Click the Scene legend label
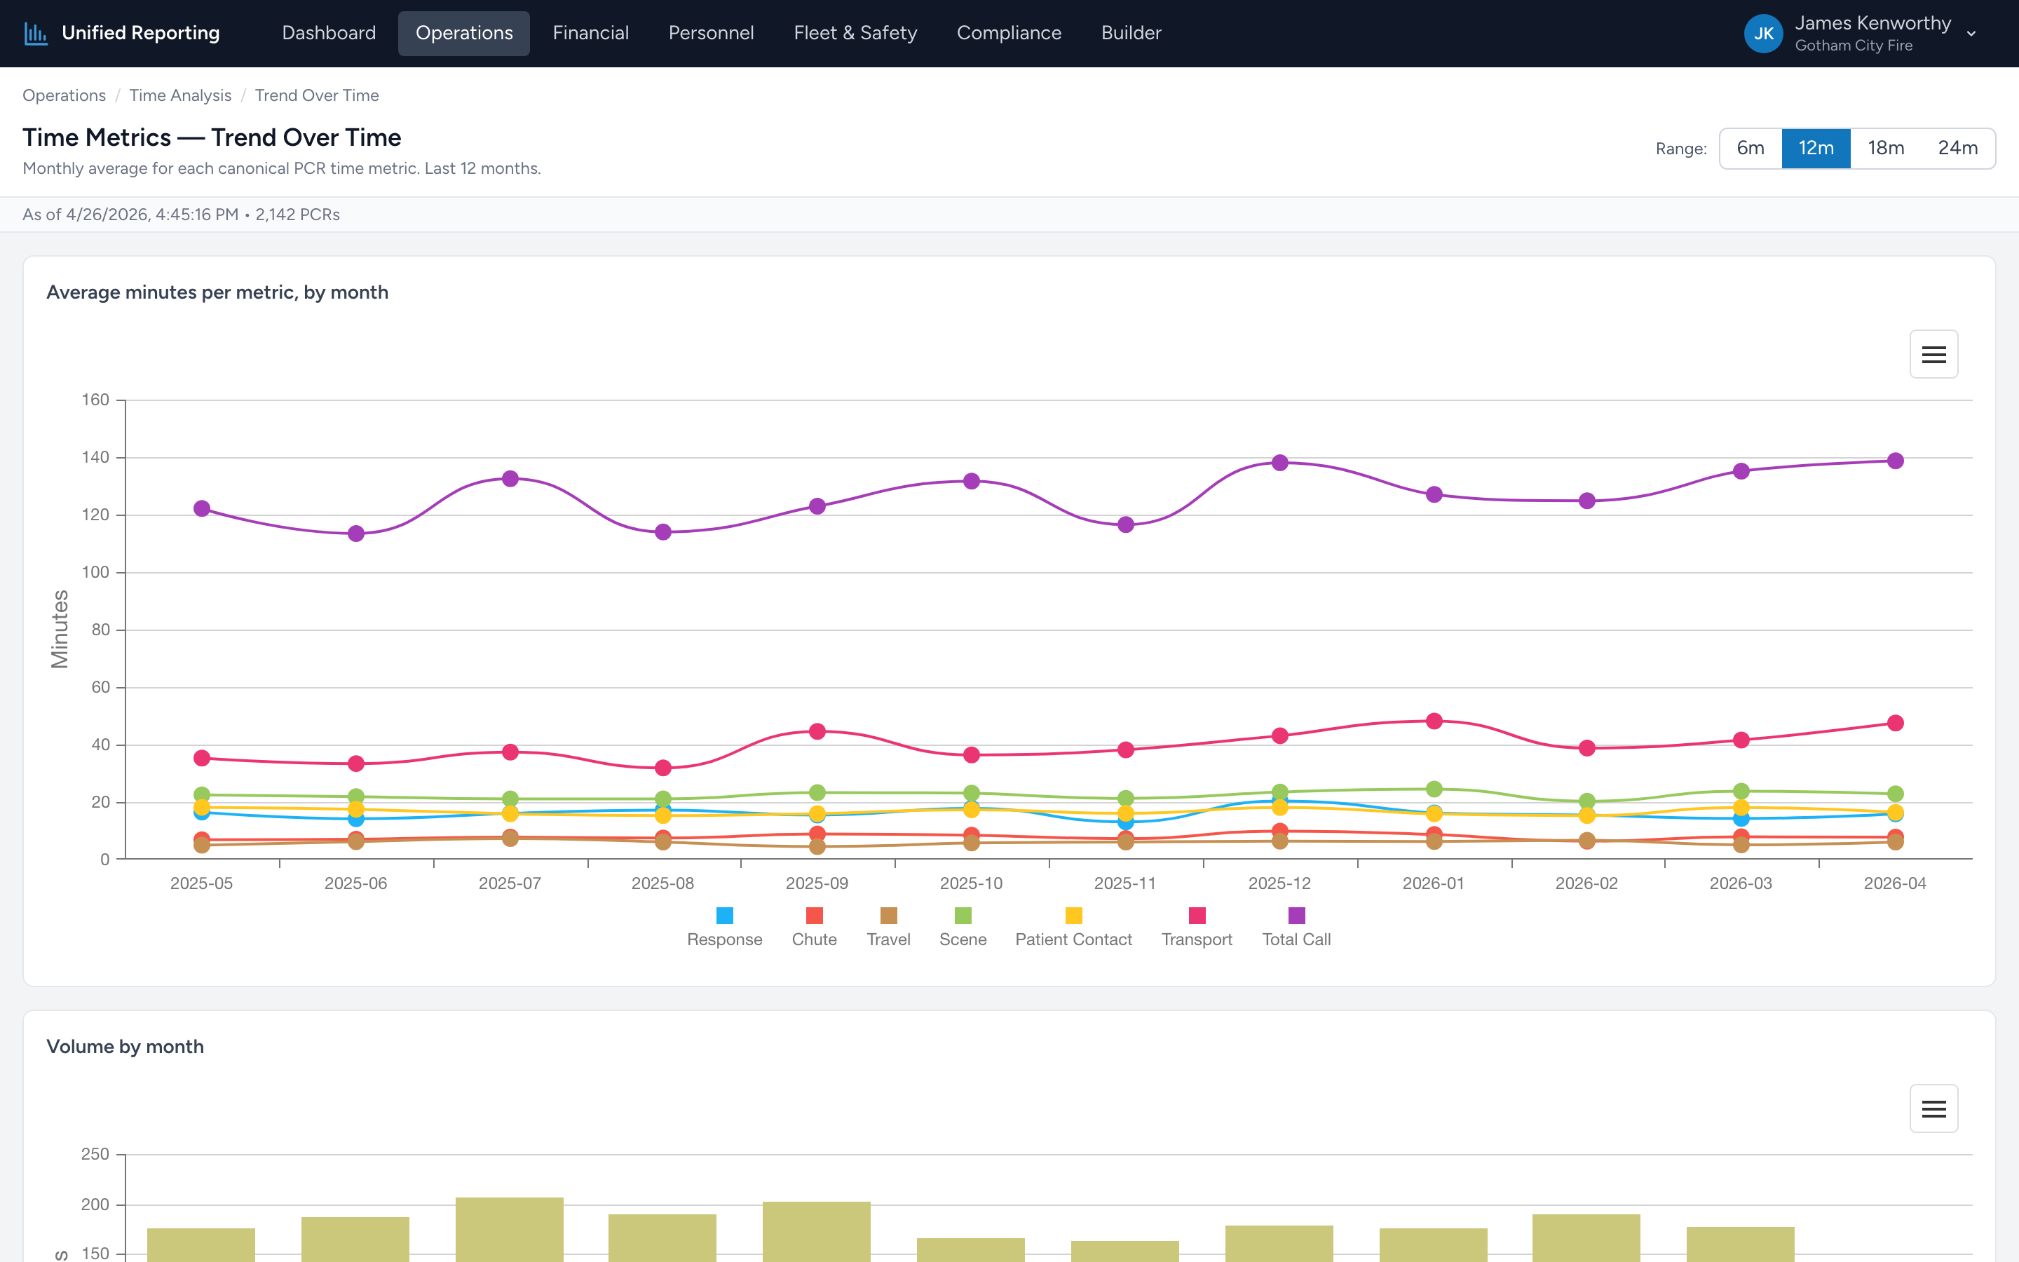Image resolution: width=2019 pixels, height=1262 pixels. 963,939
